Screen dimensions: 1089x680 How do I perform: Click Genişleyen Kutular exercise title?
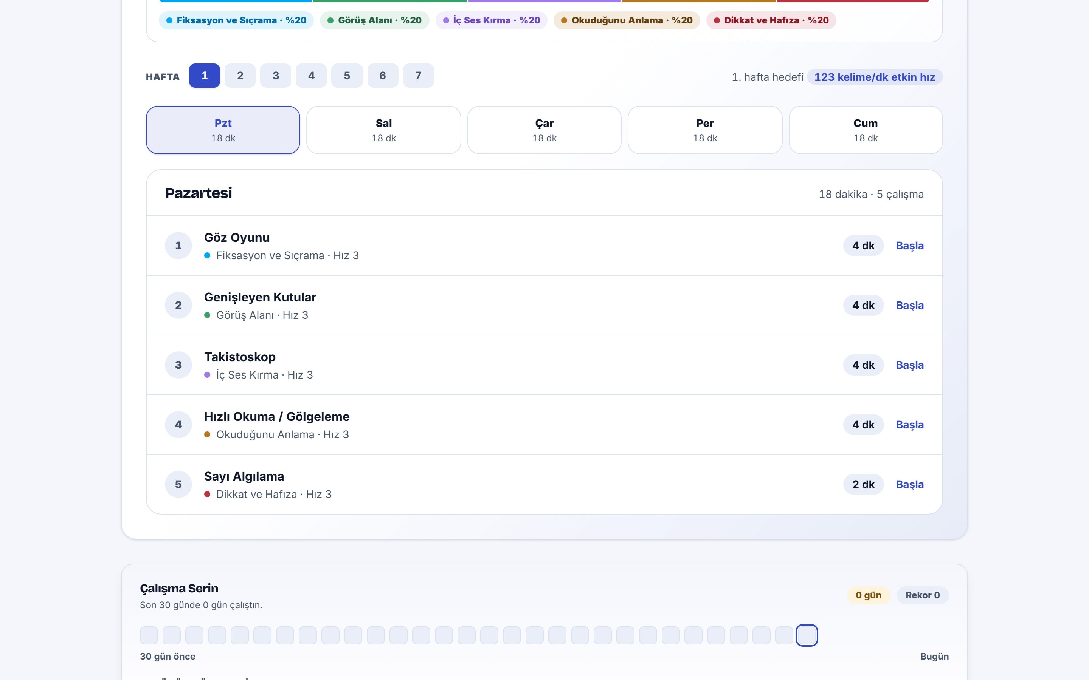click(x=260, y=297)
